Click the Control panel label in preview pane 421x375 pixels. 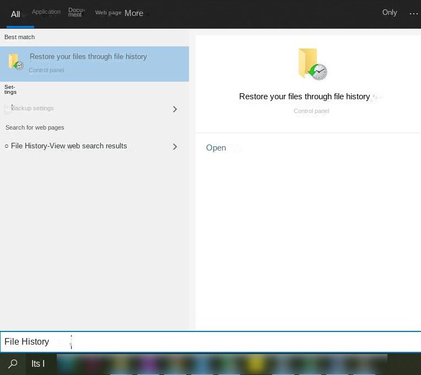pyautogui.click(x=311, y=111)
